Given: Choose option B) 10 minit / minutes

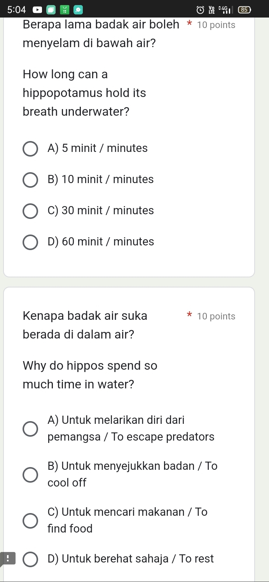Looking at the screenshot, I should [x=30, y=180].
